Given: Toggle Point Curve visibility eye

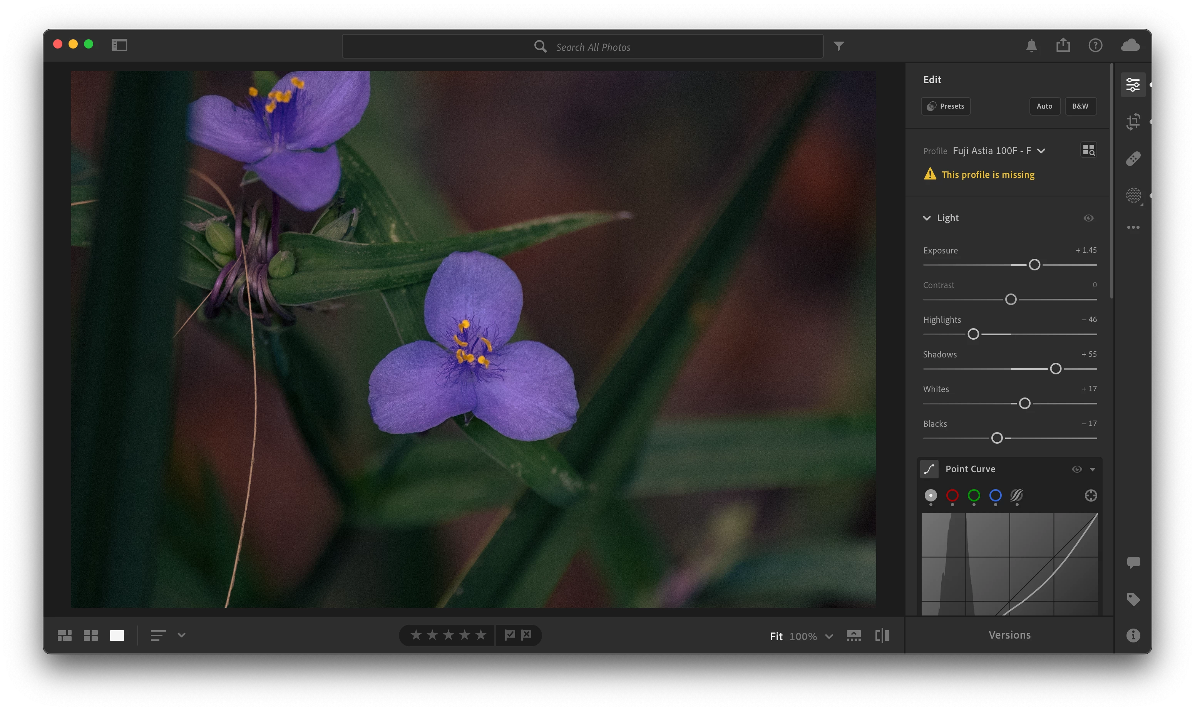Looking at the screenshot, I should tap(1076, 469).
